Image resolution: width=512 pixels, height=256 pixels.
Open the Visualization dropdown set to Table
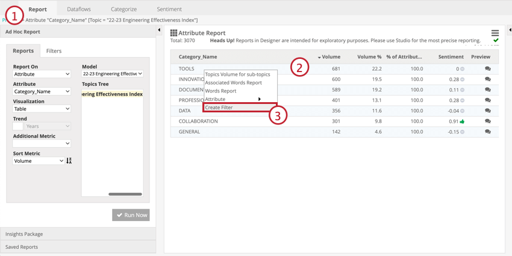coord(42,109)
